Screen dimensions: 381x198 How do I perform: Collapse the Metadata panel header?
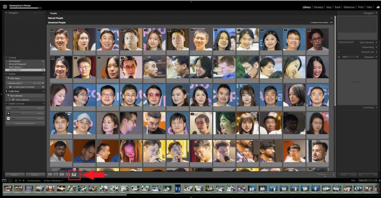tap(377, 57)
